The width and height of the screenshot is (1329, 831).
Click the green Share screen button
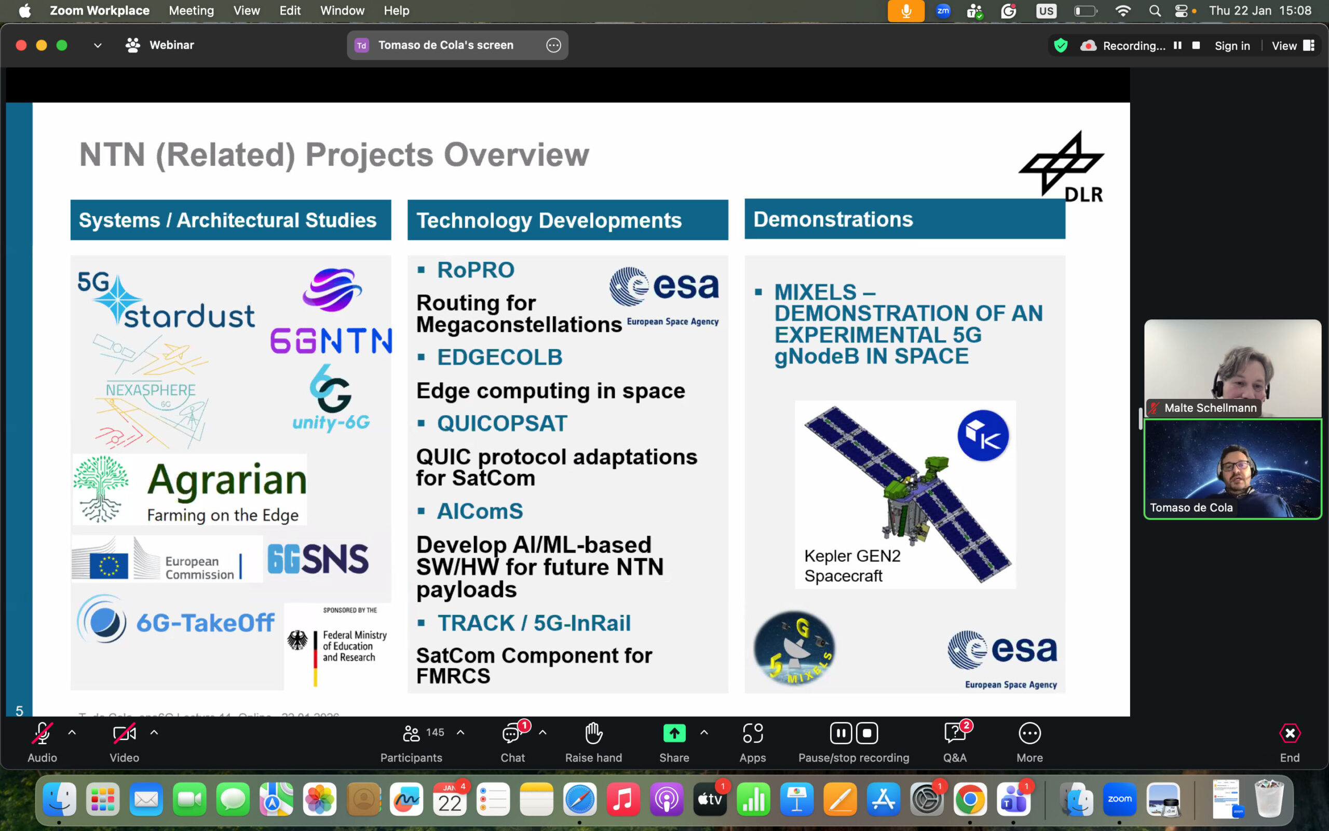click(x=674, y=733)
